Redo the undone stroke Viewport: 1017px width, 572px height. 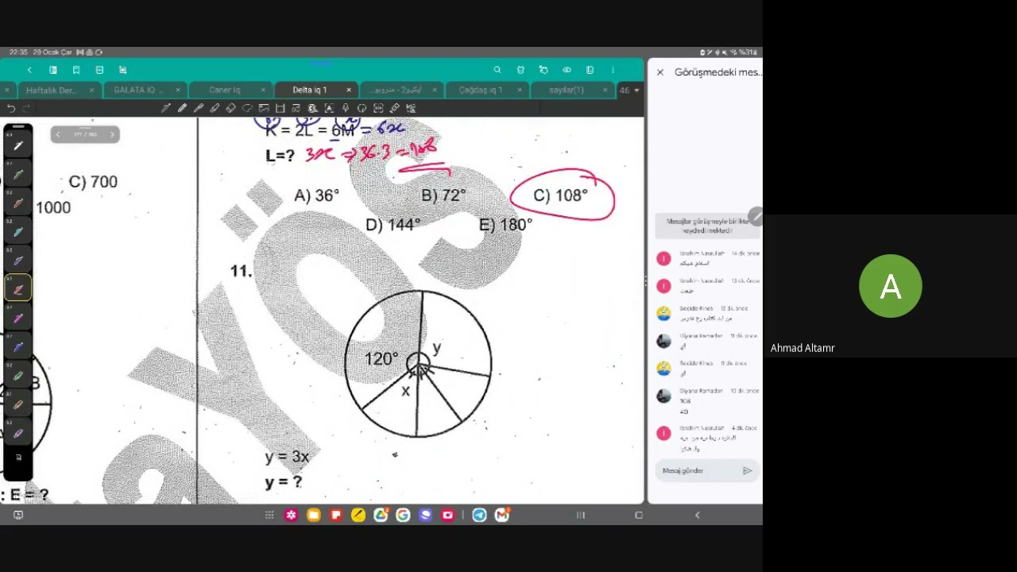26,108
